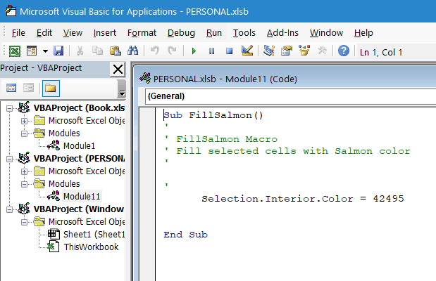This screenshot has width=436, height=281.
Task: Close the Project - VBAProject pane
Action: [x=118, y=70]
